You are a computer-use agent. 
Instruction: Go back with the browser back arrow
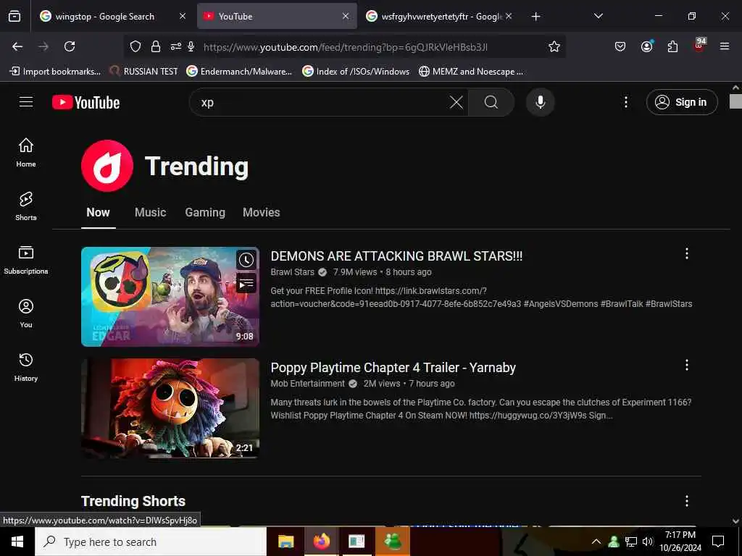pos(17,46)
